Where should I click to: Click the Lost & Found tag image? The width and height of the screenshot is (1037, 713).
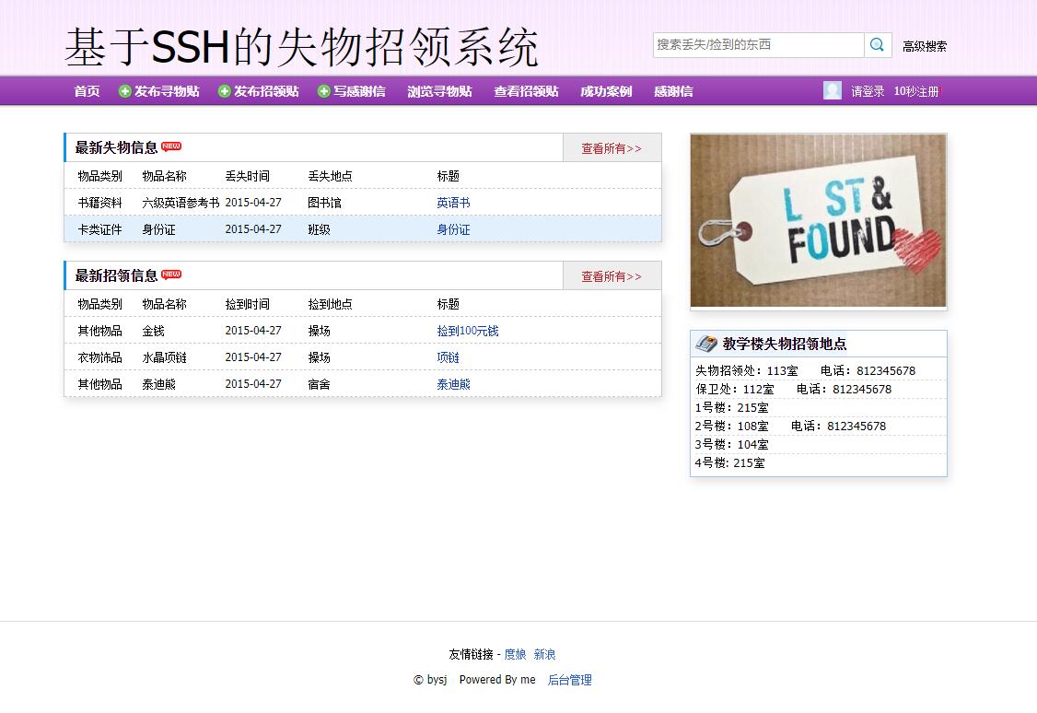pyautogui.click(x=818, y=220)
